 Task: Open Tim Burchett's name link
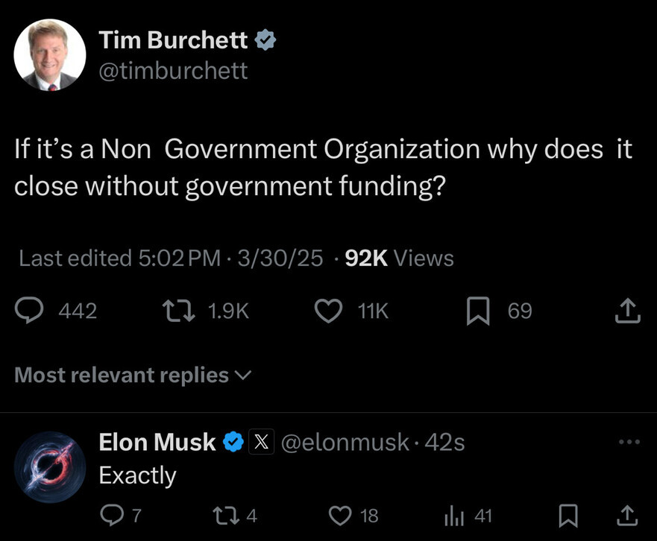[x=173, y=40]
